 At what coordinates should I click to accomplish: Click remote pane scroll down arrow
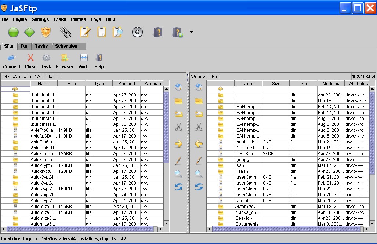(x=372, y=223)
